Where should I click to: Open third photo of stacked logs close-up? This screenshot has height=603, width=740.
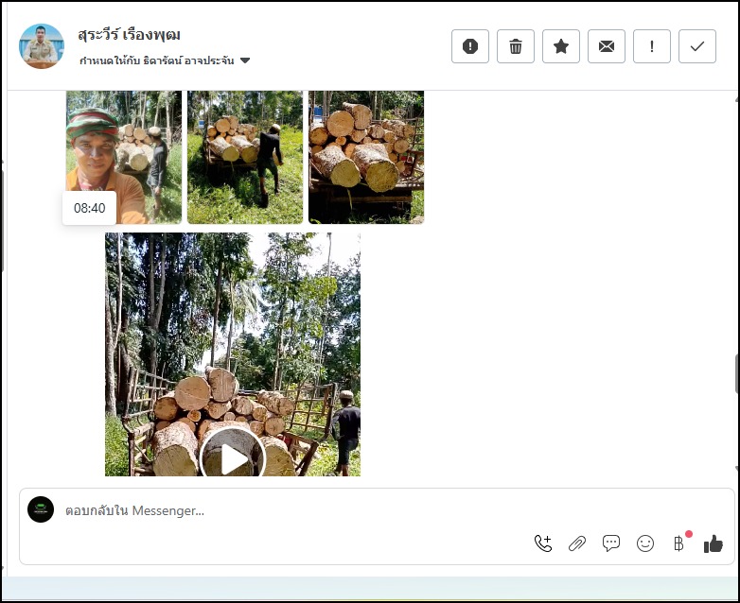366,157
